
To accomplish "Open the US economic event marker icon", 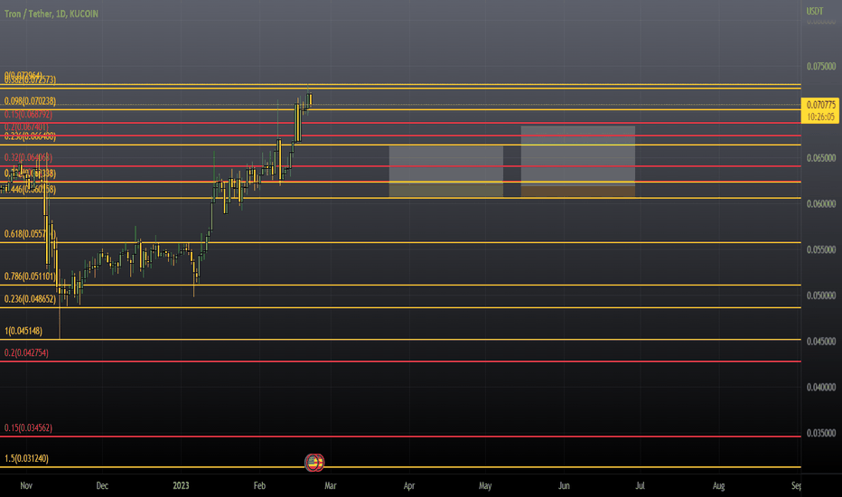I will [x=314, y=462].
